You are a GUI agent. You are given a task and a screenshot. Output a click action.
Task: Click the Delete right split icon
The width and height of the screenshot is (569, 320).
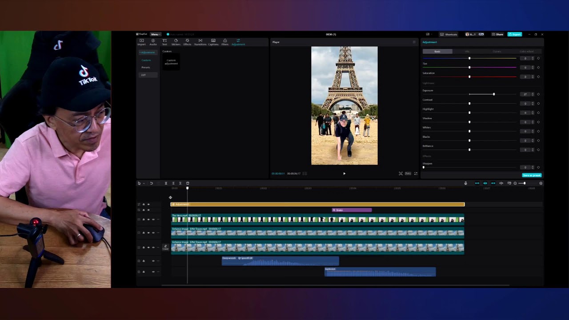[x=180, y=183]
